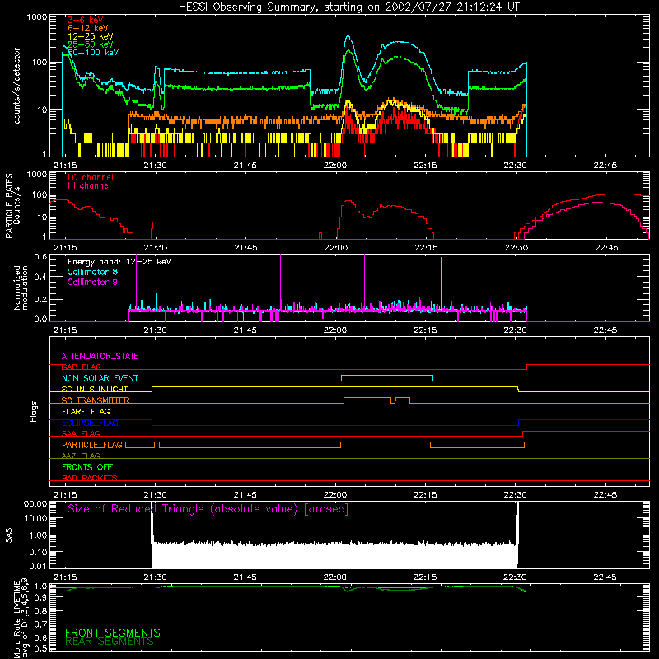Click the FRONTS_OFF flag label
The width and height of the screenshot is (659, 659).
pos(87,467)
